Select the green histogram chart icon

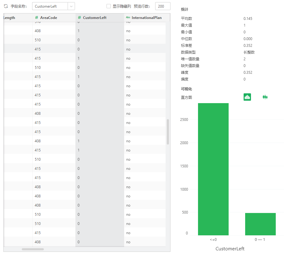pos(247,97)
